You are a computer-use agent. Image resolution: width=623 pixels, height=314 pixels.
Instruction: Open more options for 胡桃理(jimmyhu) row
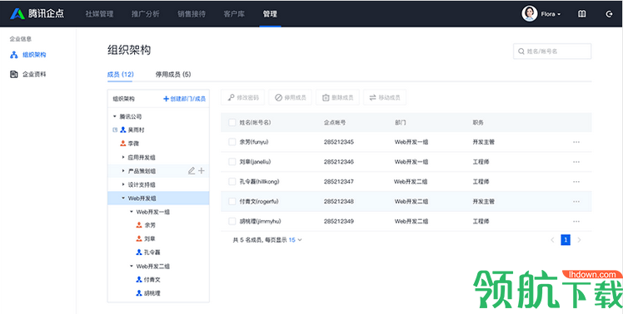click(x=576, y=221)
